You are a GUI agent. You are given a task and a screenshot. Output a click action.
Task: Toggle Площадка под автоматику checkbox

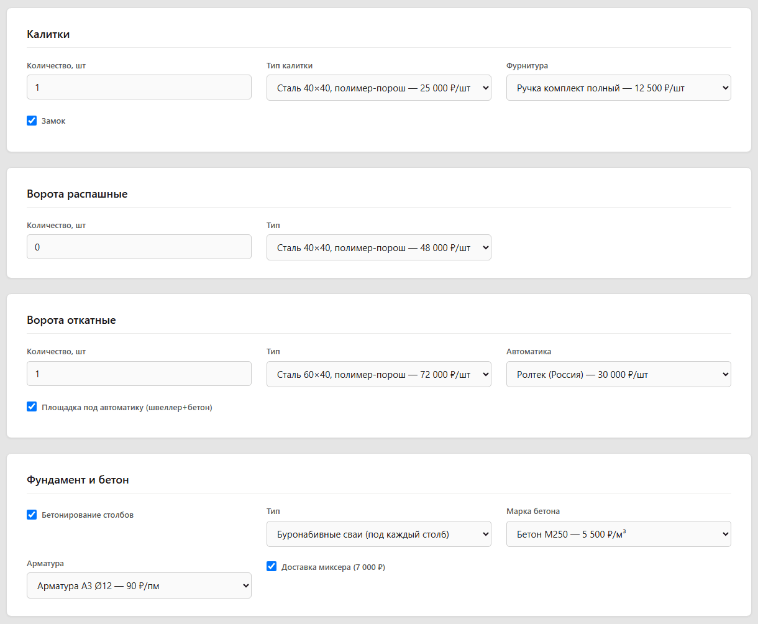click(32, 406)
